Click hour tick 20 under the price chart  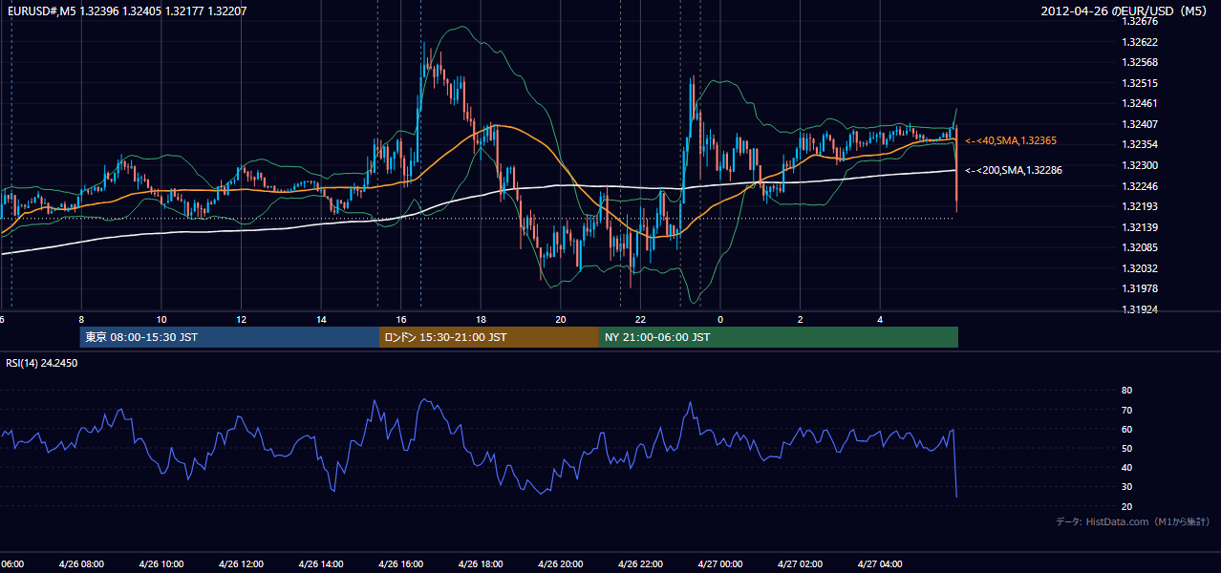tap(561, 319)
